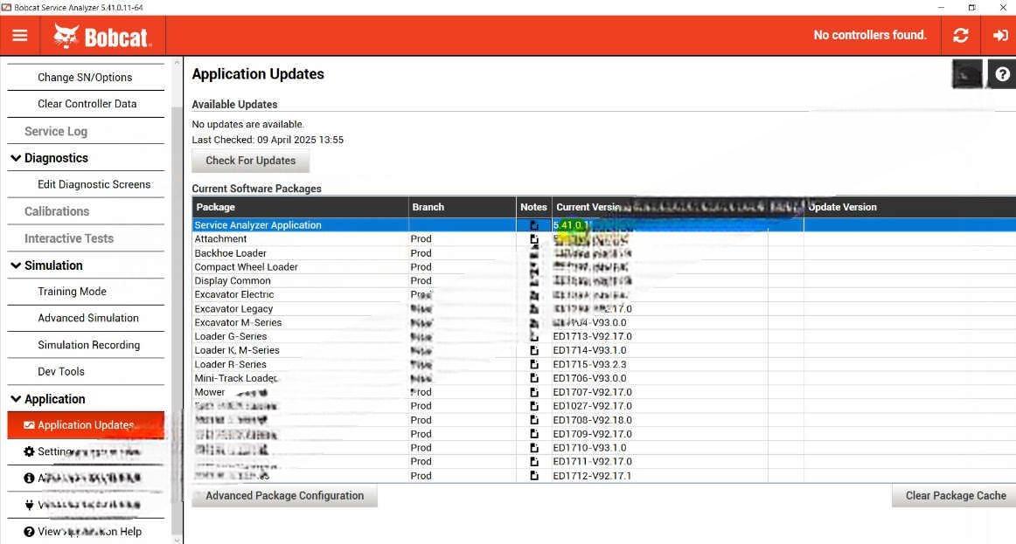Image resolution: width=1016 pixels, height=544 pixels.
Task: Open Service Log
Action: (56, 131)
